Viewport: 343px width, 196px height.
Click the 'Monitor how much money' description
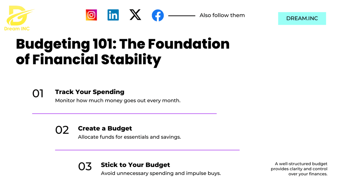(118, 101)
